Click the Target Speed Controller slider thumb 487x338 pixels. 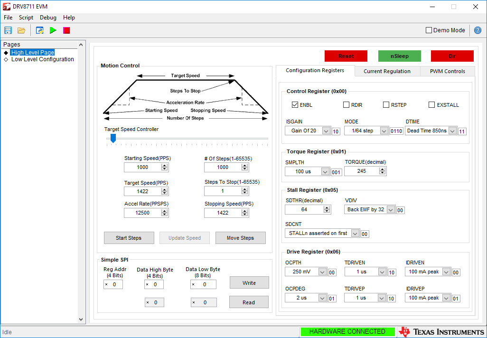[113, 138]
